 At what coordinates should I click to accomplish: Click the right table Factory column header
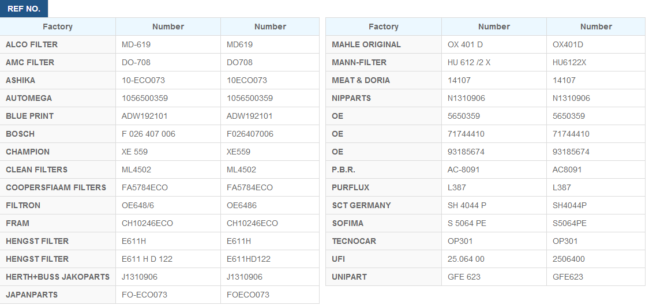[384, 27]
